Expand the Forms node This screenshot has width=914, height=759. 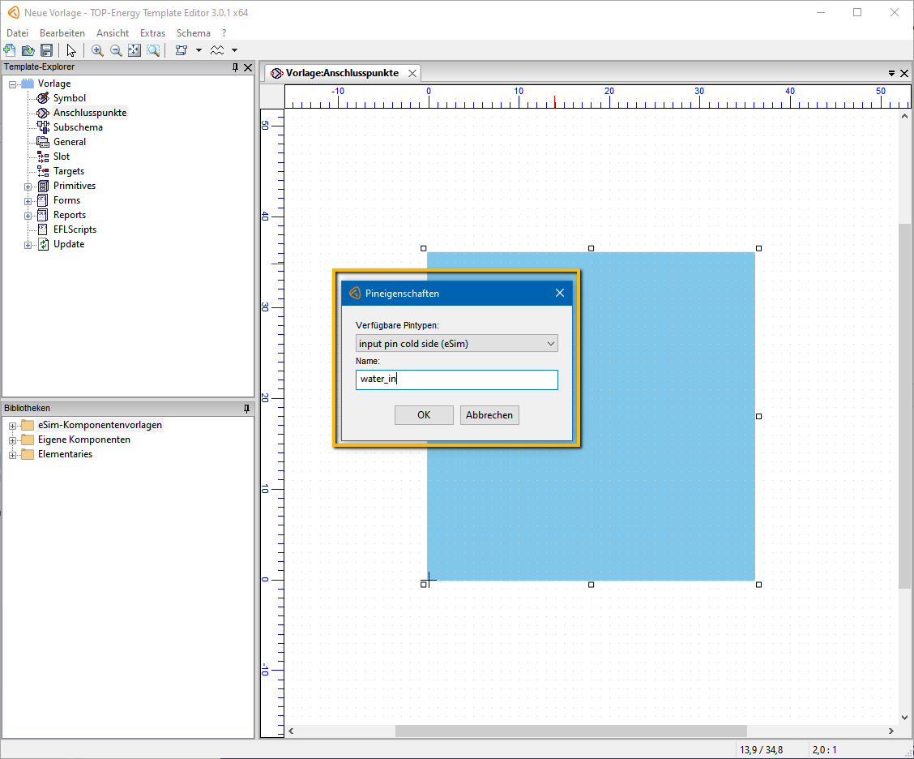[28, 201]
